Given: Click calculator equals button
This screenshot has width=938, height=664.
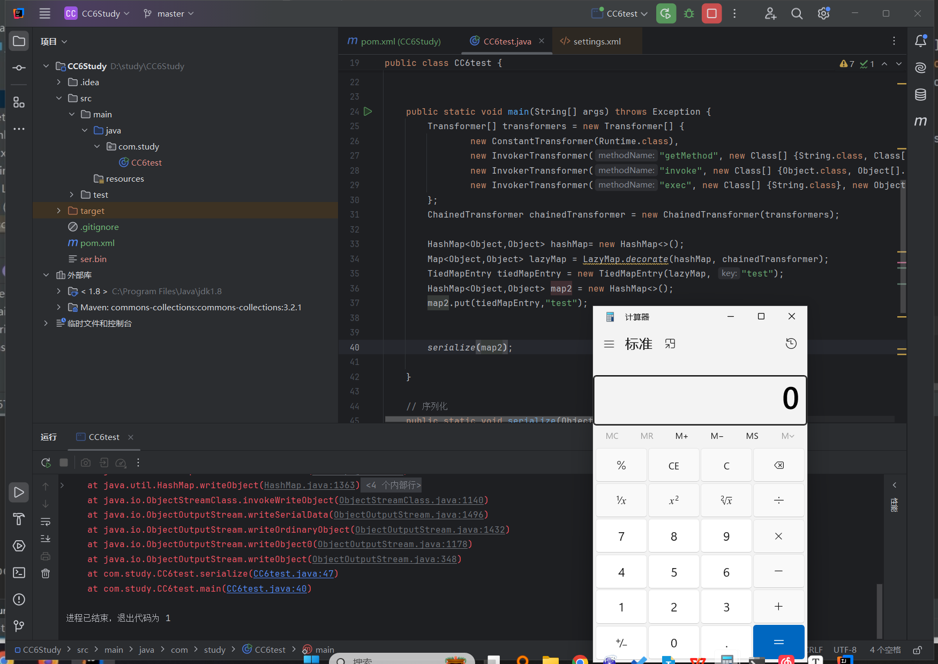Looking at the screenshot, I should click(779, 641).
